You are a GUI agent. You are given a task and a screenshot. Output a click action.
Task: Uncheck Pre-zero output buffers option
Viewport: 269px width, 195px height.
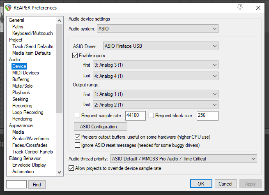[x=78, y=137]
